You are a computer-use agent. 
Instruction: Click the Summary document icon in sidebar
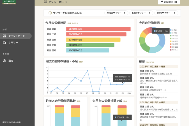pos(4,43)
